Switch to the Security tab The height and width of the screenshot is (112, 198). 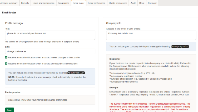coord(25,3)
